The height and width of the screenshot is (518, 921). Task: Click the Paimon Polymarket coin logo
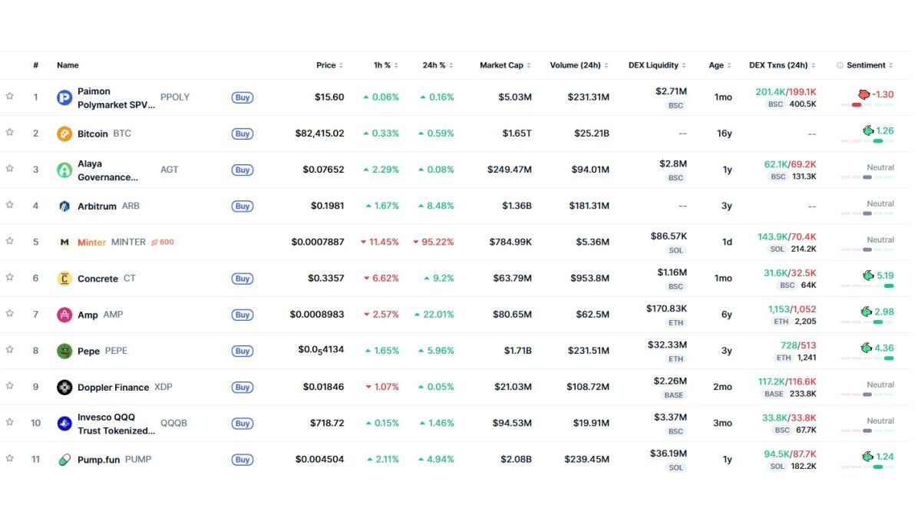point(64,97)
